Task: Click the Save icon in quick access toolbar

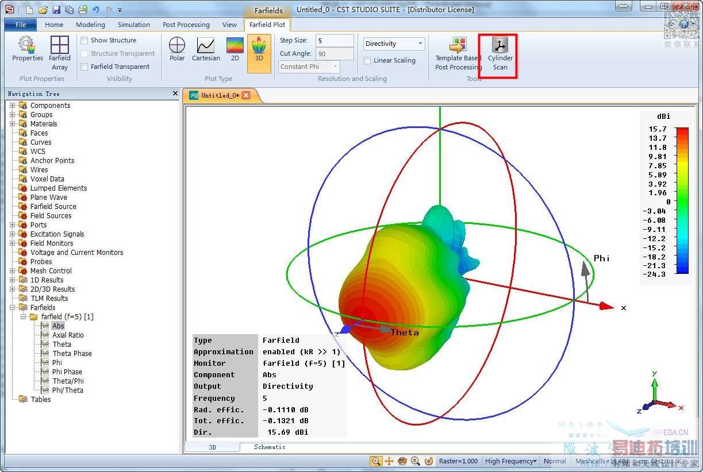Action: (x=56, y=10)
